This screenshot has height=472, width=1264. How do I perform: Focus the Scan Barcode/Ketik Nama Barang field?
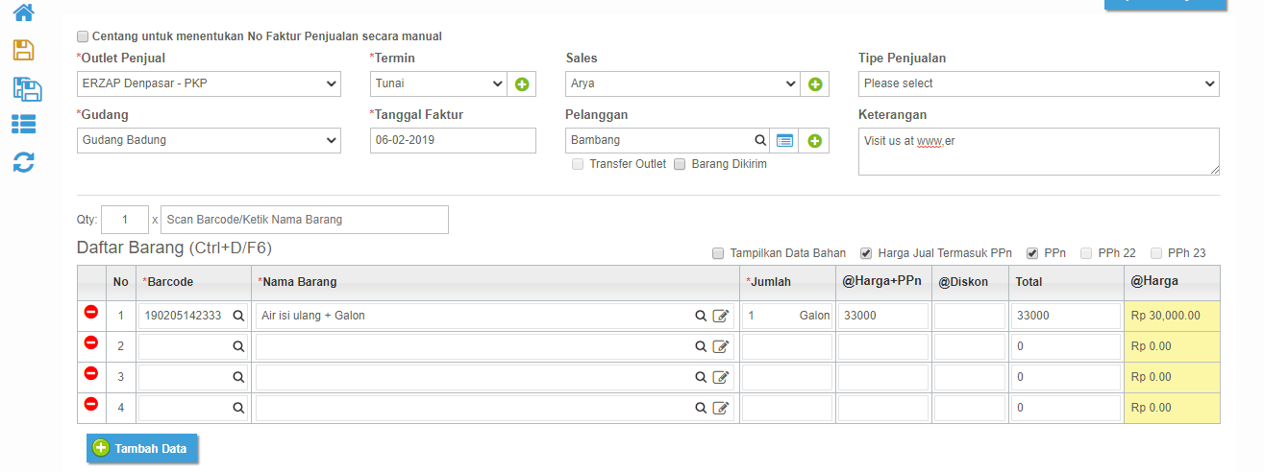[x=305, y=220]
